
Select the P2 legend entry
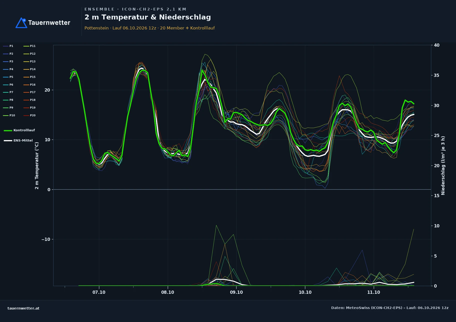(x=8, y=54)
